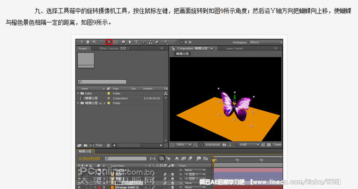Select the Puppet Pin tool
Image resolution: width=358 pixels, height=189 pixels.
tap(165, 42)
